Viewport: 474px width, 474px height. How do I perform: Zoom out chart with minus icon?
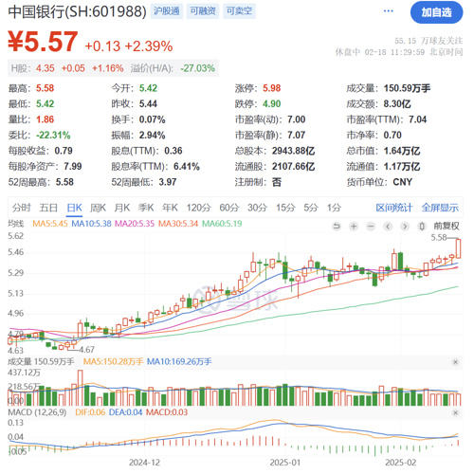(x=371, y=227)
